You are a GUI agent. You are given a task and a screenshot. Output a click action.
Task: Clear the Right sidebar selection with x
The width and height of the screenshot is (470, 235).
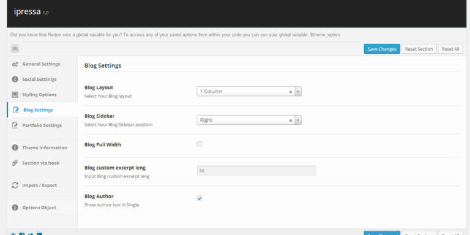(291, 121)
